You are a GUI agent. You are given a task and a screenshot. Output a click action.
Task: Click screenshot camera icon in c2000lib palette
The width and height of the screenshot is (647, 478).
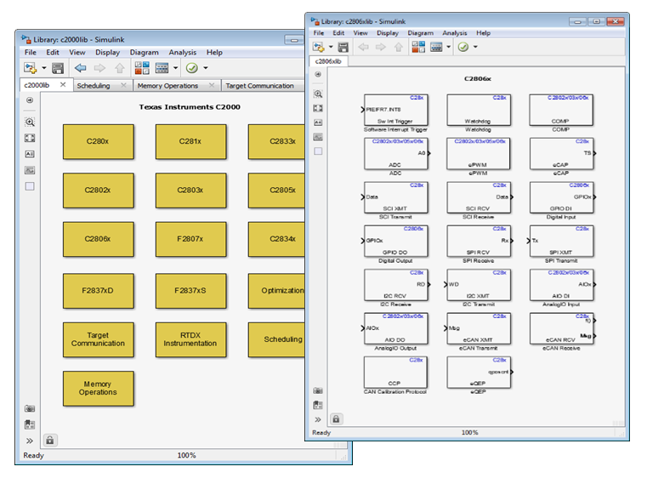click(30, 408)
